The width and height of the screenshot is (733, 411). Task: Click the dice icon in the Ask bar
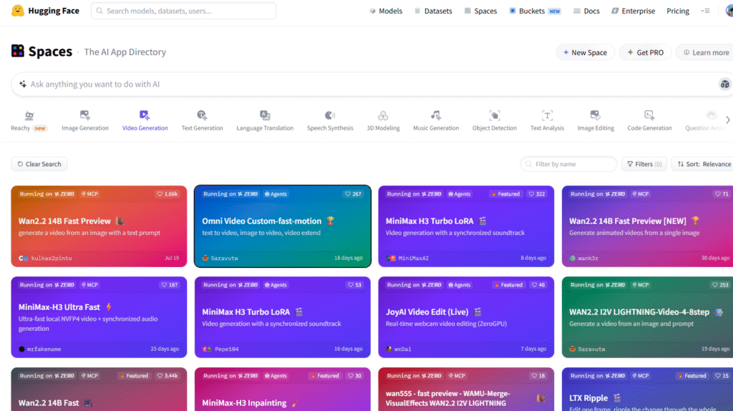click(x=724, y=84)
